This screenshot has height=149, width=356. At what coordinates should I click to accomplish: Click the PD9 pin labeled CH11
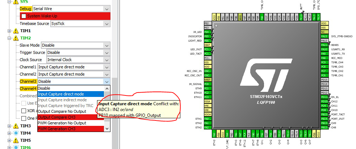[x=324, y=106]
